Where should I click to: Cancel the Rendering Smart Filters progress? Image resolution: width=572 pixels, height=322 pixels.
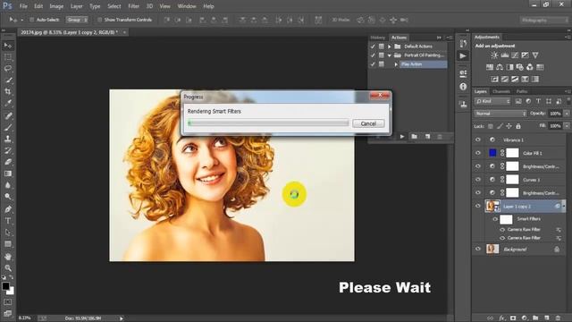(x=368, y=123)
